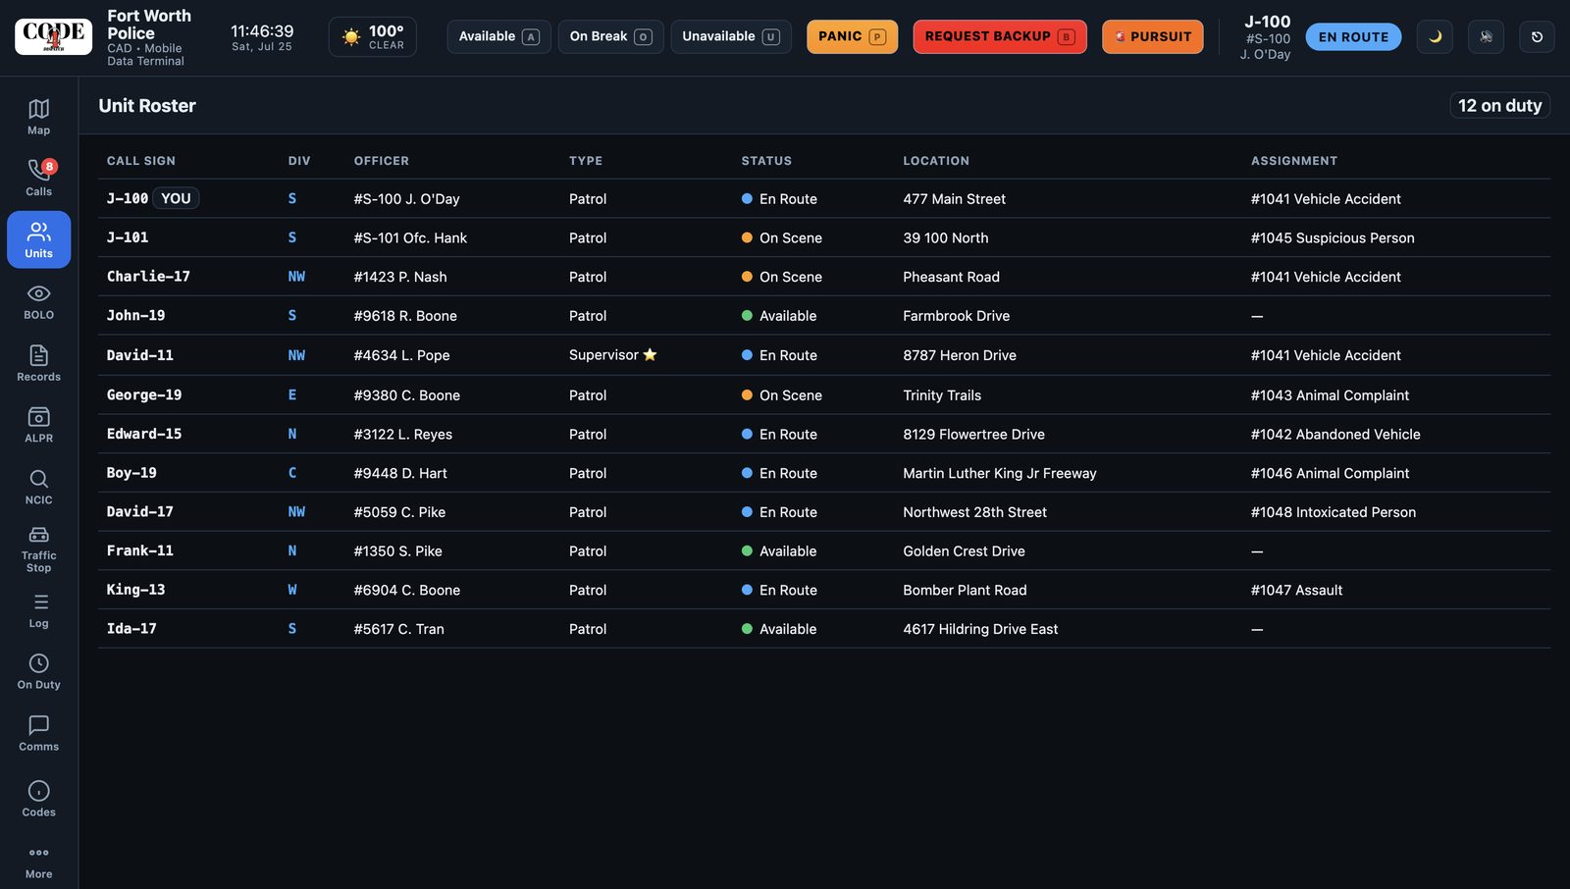Click Available status for Frank-11
Screen dimensions: 1570x889
[x=779, y=551]
